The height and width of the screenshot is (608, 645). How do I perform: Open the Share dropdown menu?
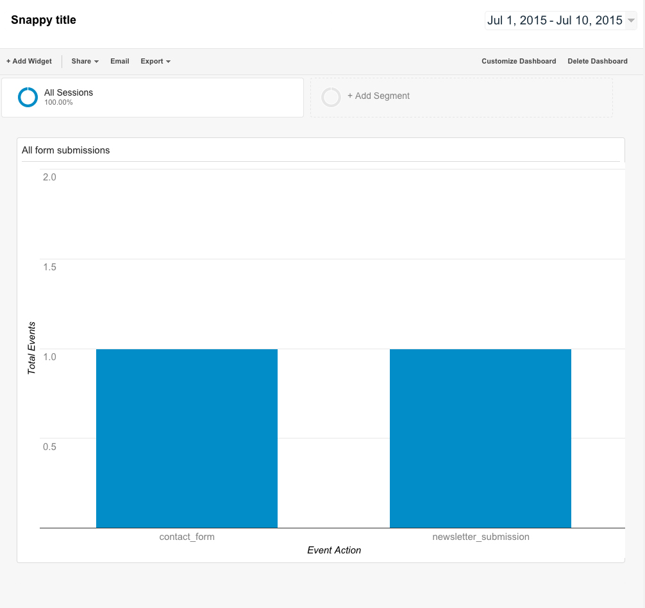pyautogui.click(x=85, y=61)
